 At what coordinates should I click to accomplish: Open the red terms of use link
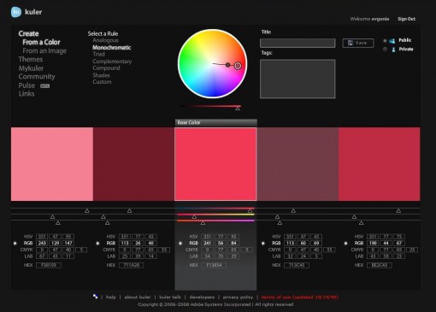tap(300, 297)
